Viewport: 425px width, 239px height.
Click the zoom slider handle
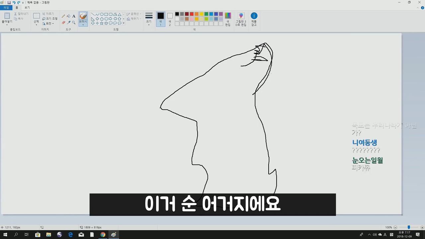(409, 227)
